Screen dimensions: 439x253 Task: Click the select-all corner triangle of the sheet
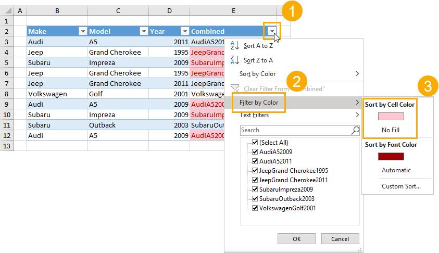coord(8,11)
